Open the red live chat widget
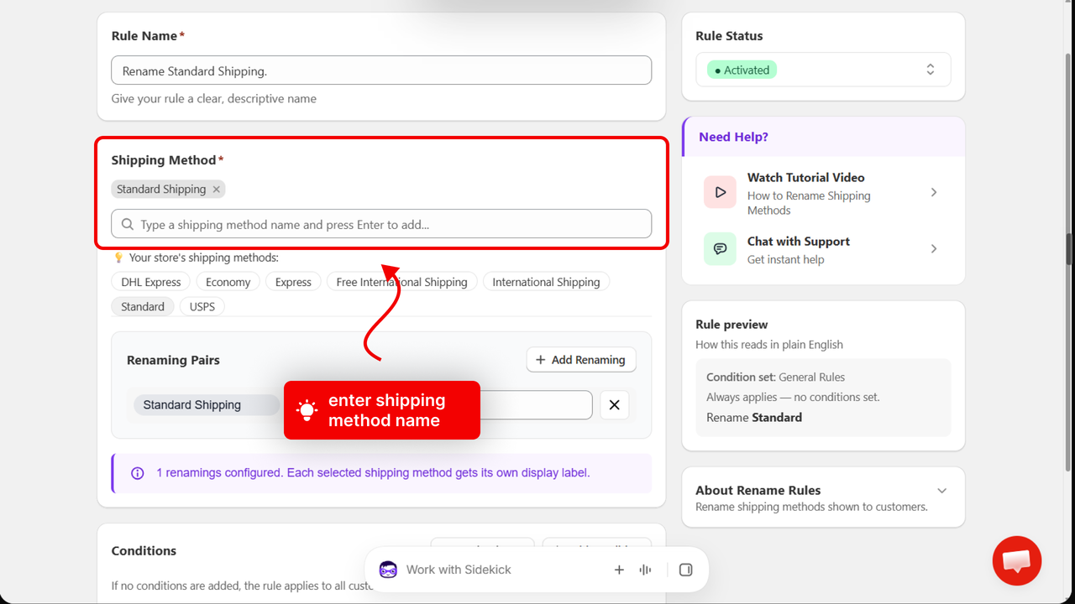The height and width of the screenshot is (604, 1075). (x=1017, y=560)
